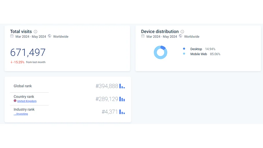Viewport: 263px width, 148px height.
Task: Click the globe icon in Device distribution
Action: [180, 36]
